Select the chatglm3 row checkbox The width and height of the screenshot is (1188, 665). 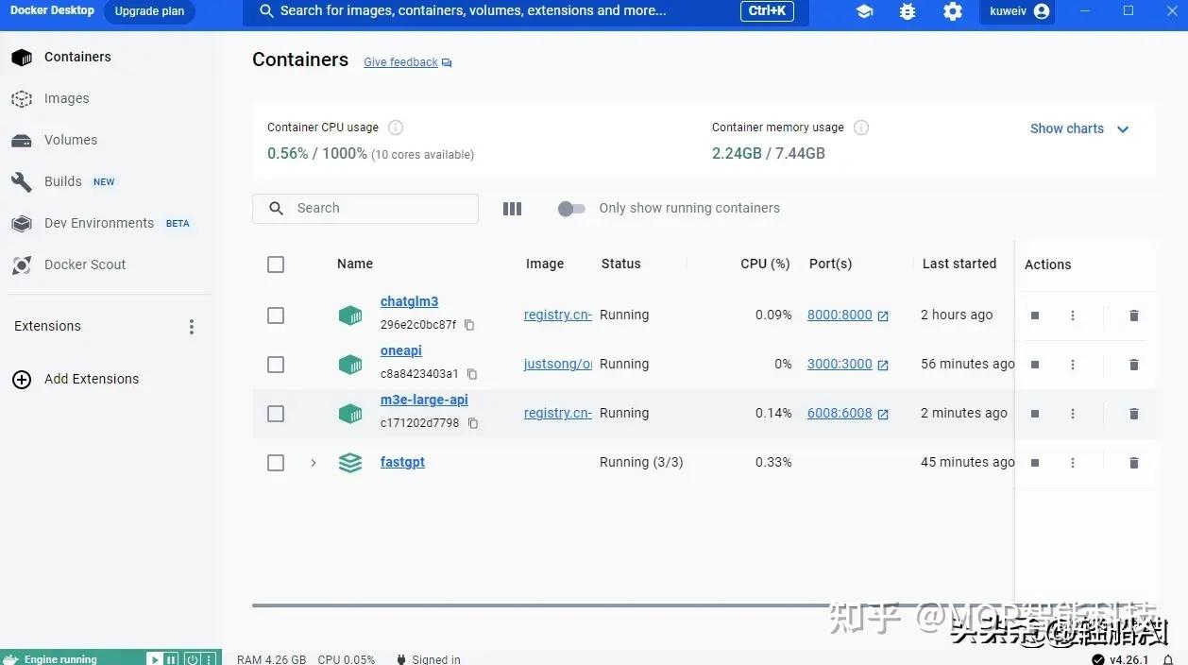click(x=276, y=315)
